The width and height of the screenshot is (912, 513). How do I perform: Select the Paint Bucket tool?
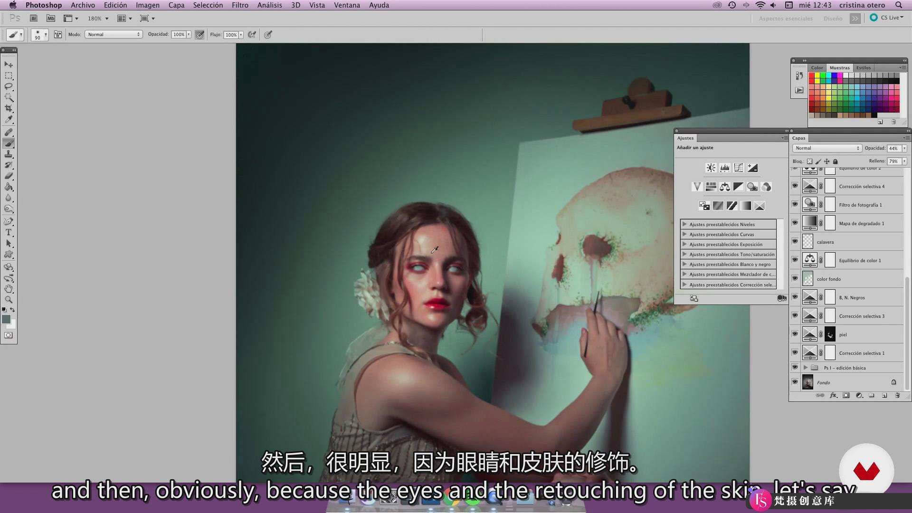click(9, 187)
